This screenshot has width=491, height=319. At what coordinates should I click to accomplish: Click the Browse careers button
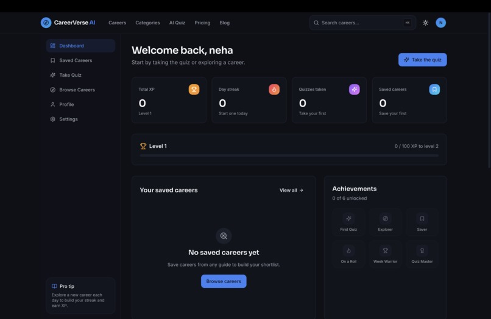click(x=224, y=281)
